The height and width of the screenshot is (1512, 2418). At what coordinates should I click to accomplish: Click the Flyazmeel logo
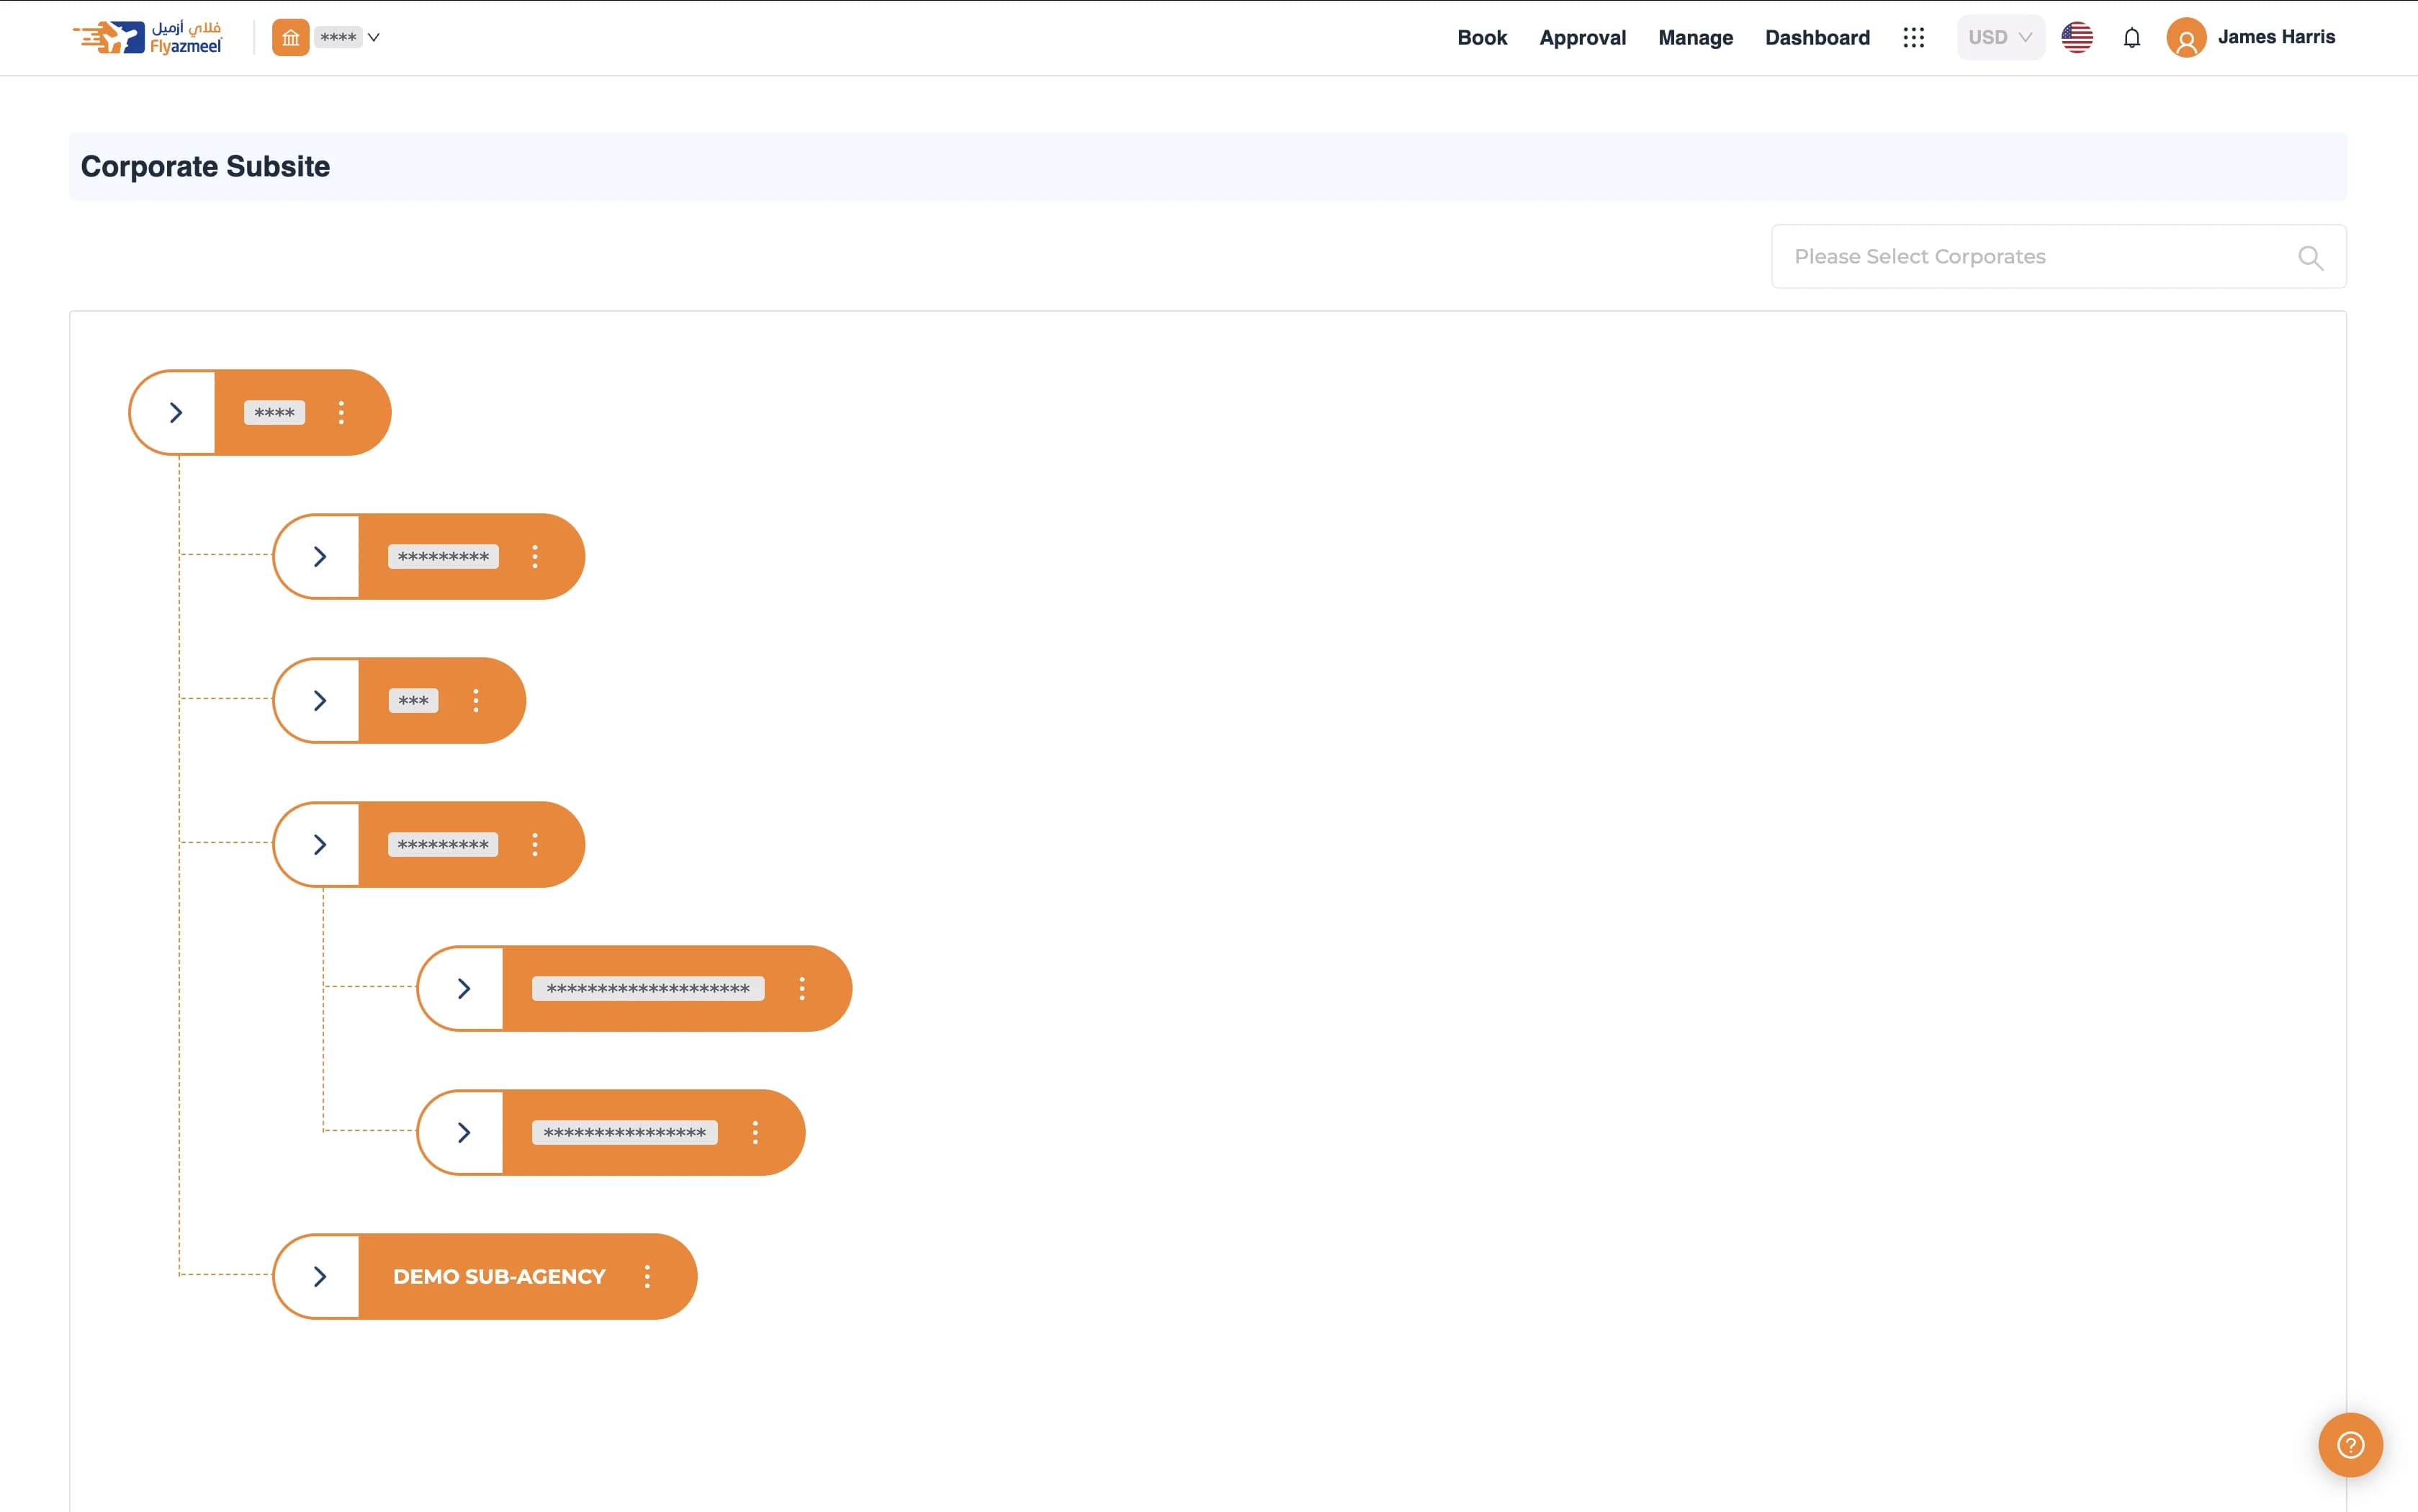coord(148,37)
